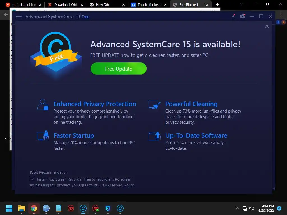Open the volume speaker tray icon
Screen dimensions: 287x215
[x=252, y=208]
